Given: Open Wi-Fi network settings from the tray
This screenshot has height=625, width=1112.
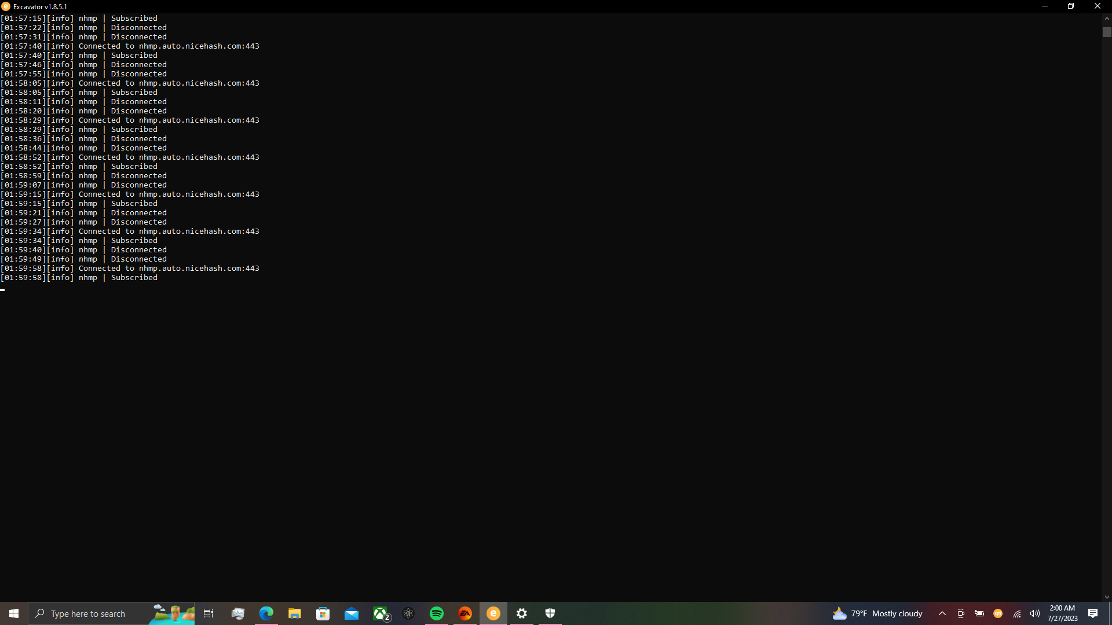Looking at the screenshot, I should pos(1018,613).
